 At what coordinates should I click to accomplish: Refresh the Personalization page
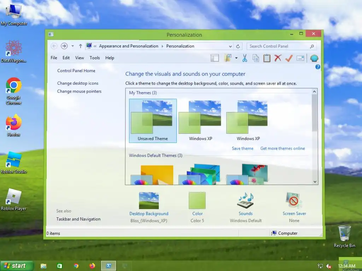(238, 46)
